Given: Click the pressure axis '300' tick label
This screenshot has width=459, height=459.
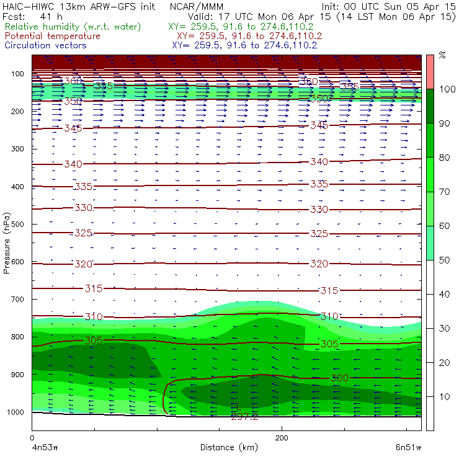Looking at the screenshot, I should click(x=17, y=149).
